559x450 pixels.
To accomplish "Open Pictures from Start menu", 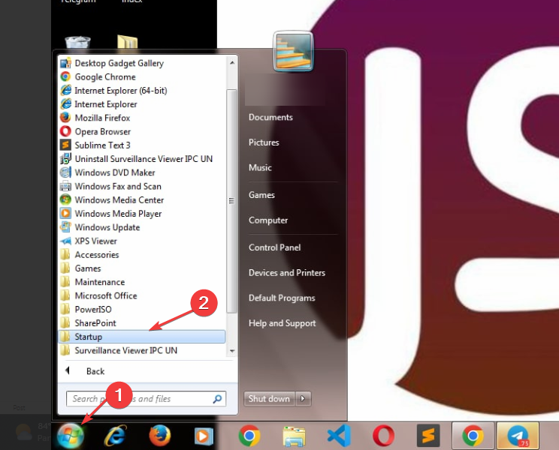I will pyautogui.click(x=264, y=142).
